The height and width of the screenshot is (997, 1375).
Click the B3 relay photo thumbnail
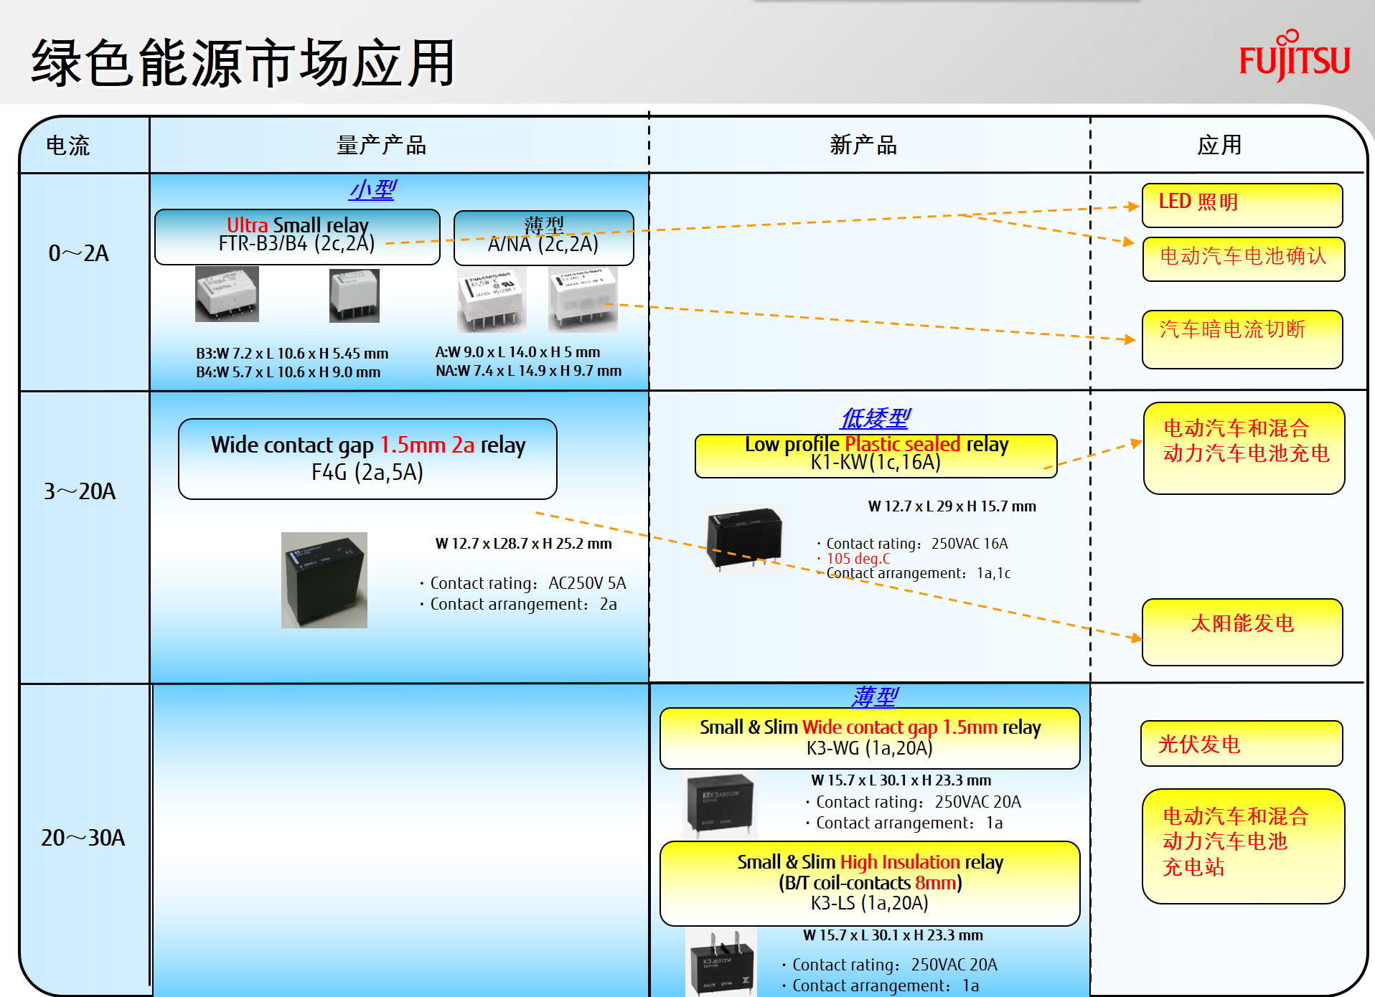[227, 294]
